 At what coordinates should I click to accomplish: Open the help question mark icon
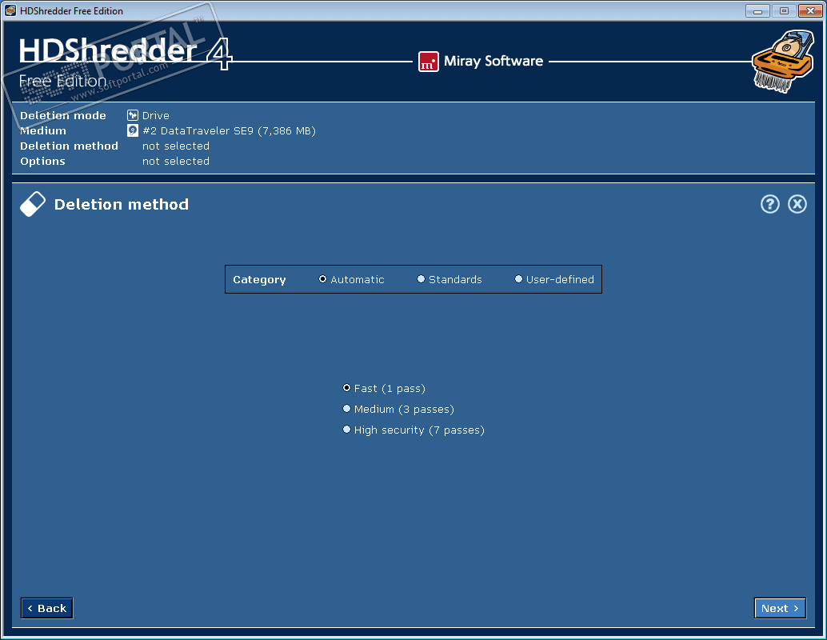coord(769,204)
